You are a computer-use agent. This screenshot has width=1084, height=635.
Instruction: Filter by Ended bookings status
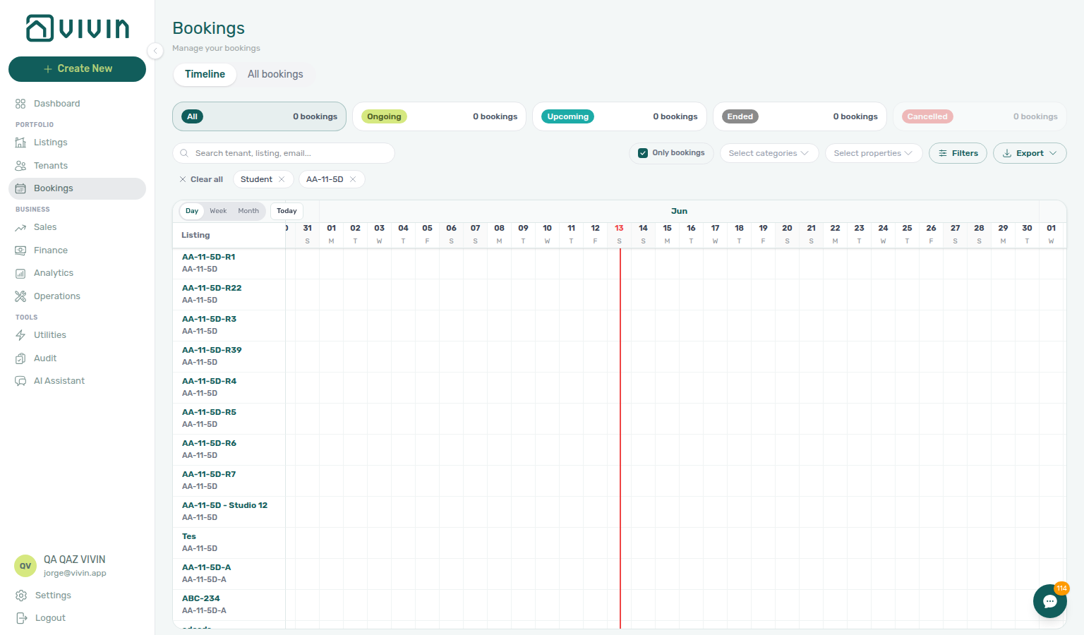coord(800,116)
